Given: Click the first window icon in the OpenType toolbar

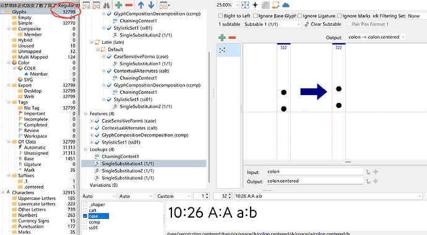Looking at the screenshot, I should point(86,5).
